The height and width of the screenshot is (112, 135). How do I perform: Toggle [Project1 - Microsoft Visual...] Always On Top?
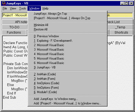pyautogui.click(x=68, y=18)
